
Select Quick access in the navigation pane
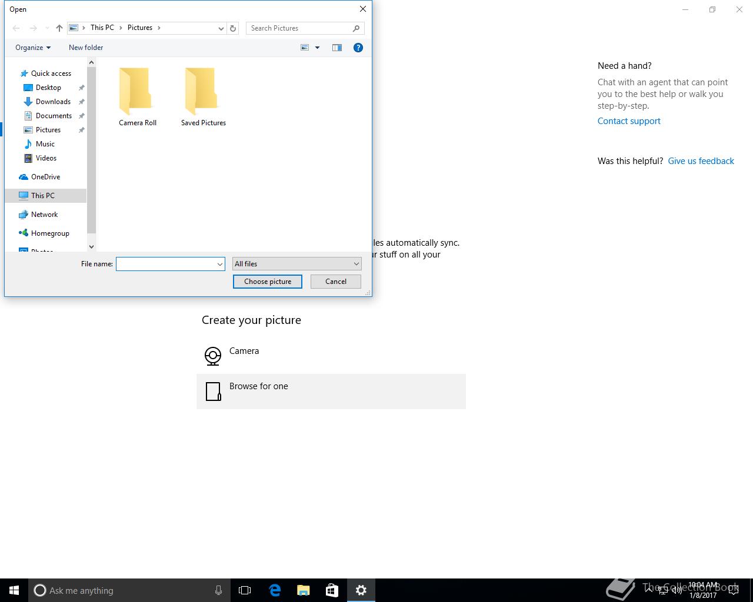tap(46, 73)
